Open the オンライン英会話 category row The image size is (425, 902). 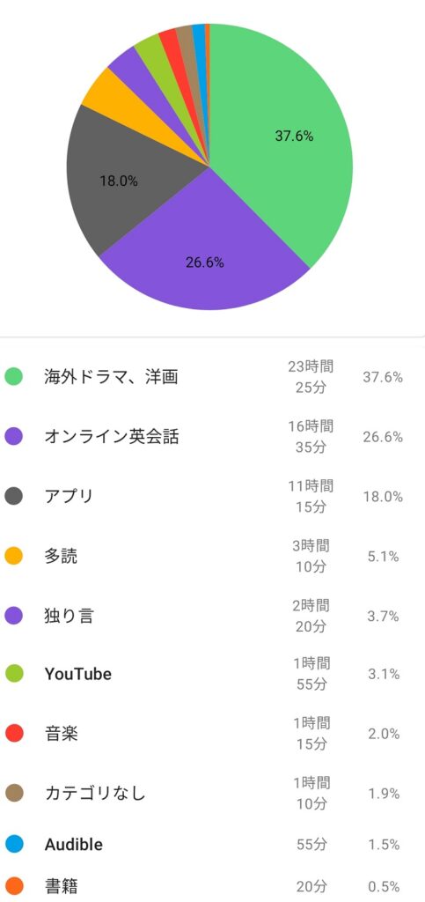click(213, 437)
